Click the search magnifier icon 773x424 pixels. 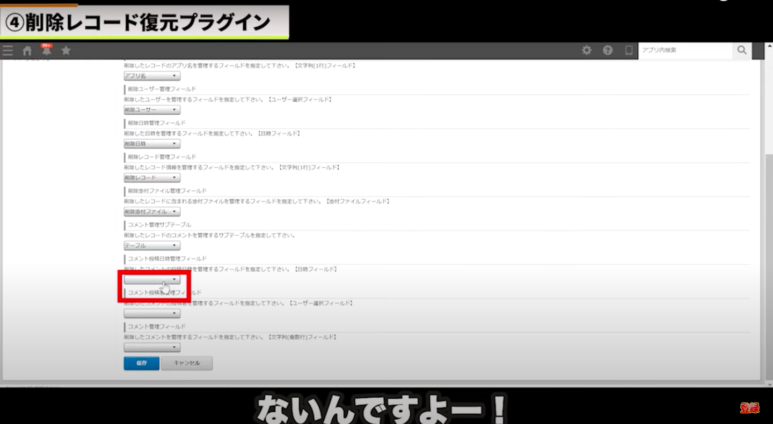coord(742,50)
